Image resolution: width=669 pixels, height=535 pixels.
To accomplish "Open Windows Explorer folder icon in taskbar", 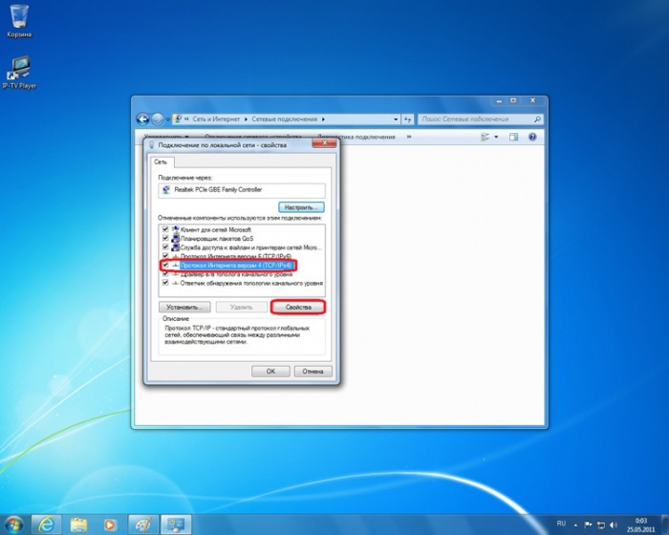I will click(78, 524).
